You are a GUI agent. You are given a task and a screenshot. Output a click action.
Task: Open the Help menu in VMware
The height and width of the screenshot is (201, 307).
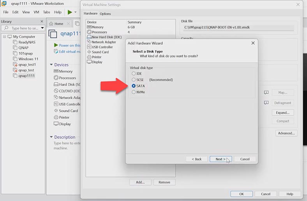point(58,12)
